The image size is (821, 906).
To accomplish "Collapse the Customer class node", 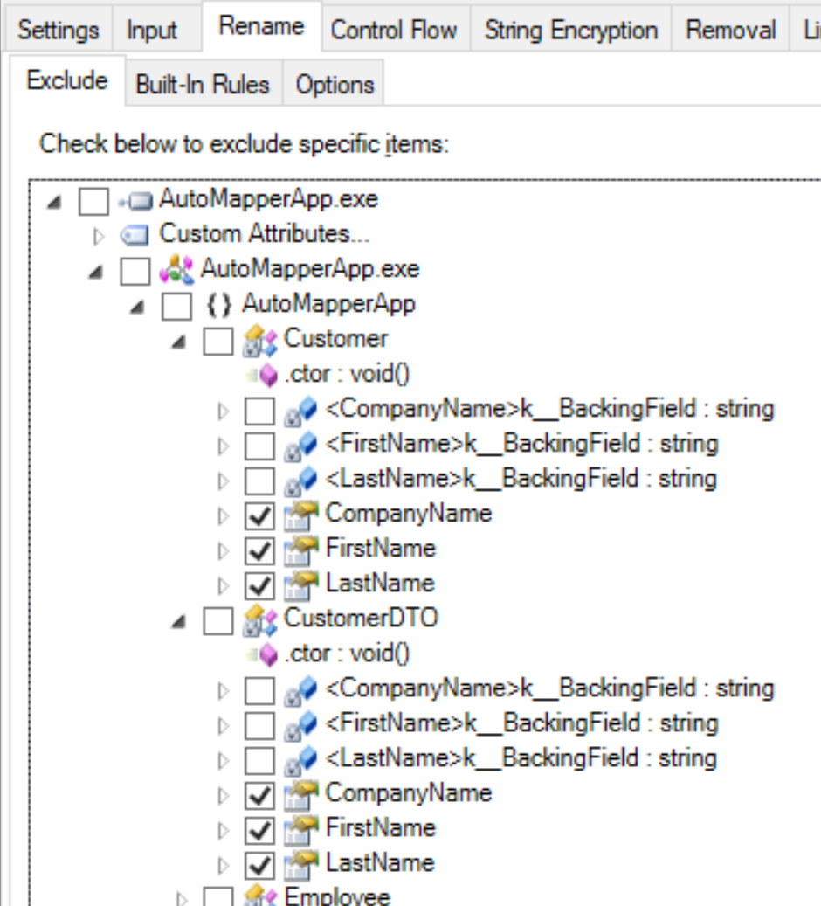I will [x=179, y=342].
